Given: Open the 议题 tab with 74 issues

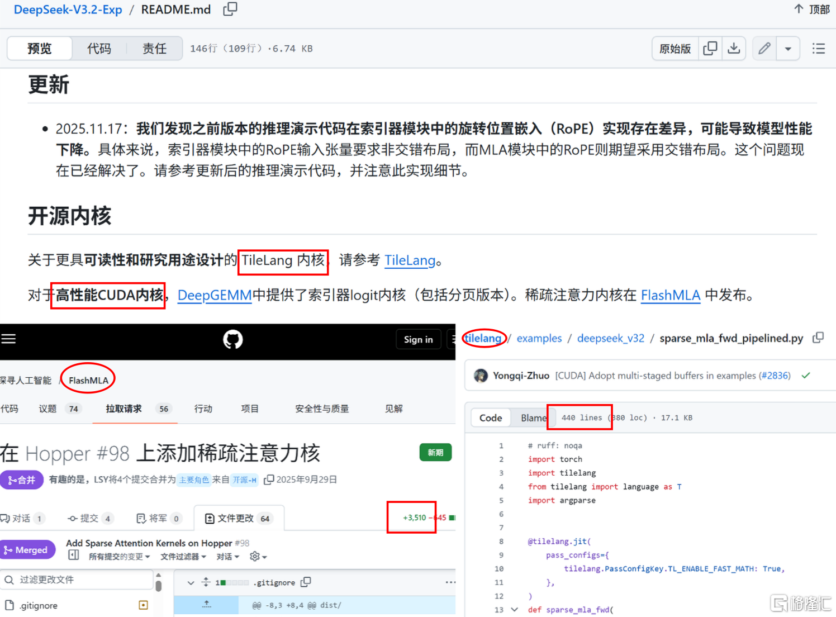Looking at the screenshot, I should click(59, 409).
